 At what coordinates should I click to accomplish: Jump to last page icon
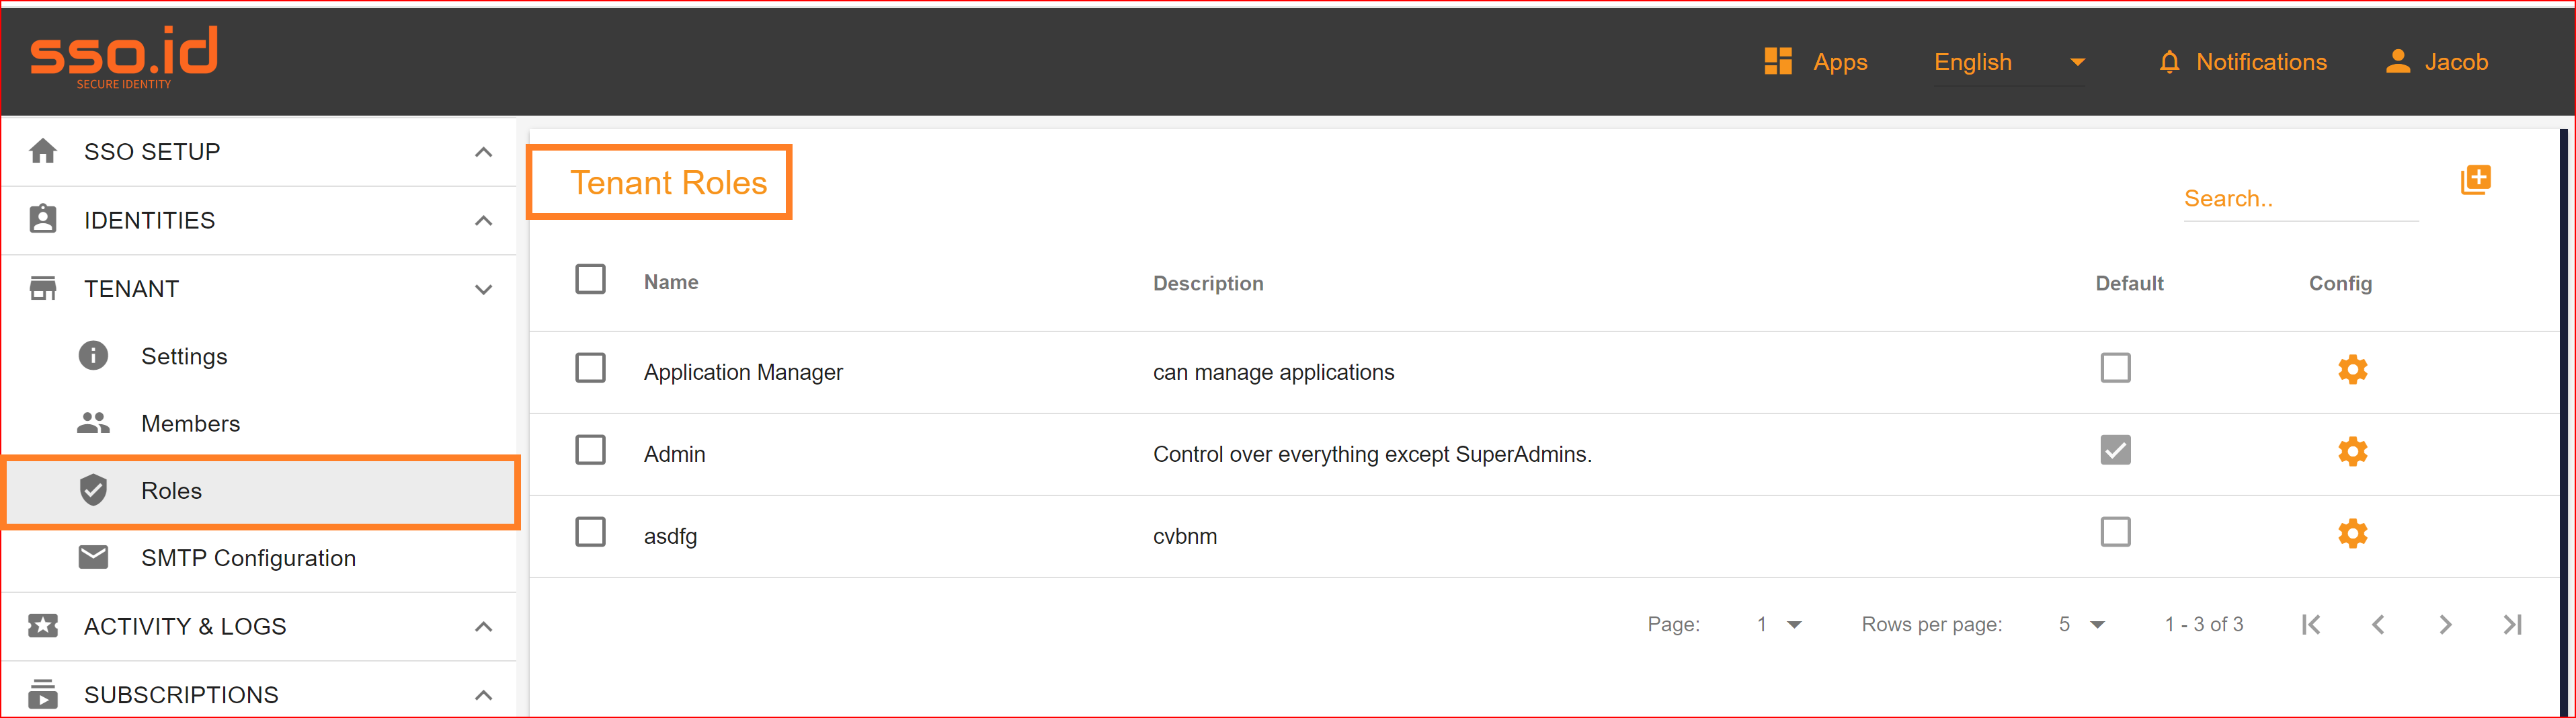[2512, 625]
